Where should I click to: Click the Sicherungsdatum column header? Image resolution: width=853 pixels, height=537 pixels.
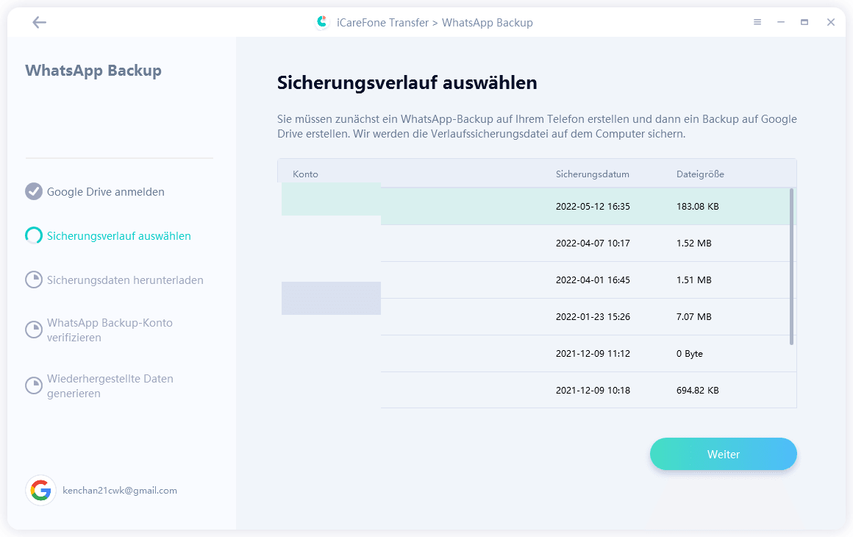click(x=593, y=174)
